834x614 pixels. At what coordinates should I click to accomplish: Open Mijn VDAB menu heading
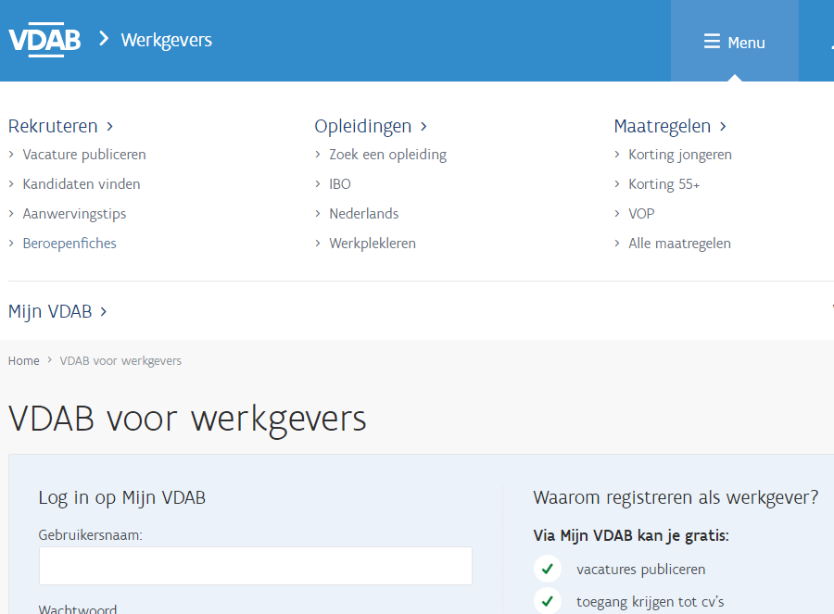pyautogui.click(x=50, y=311)
